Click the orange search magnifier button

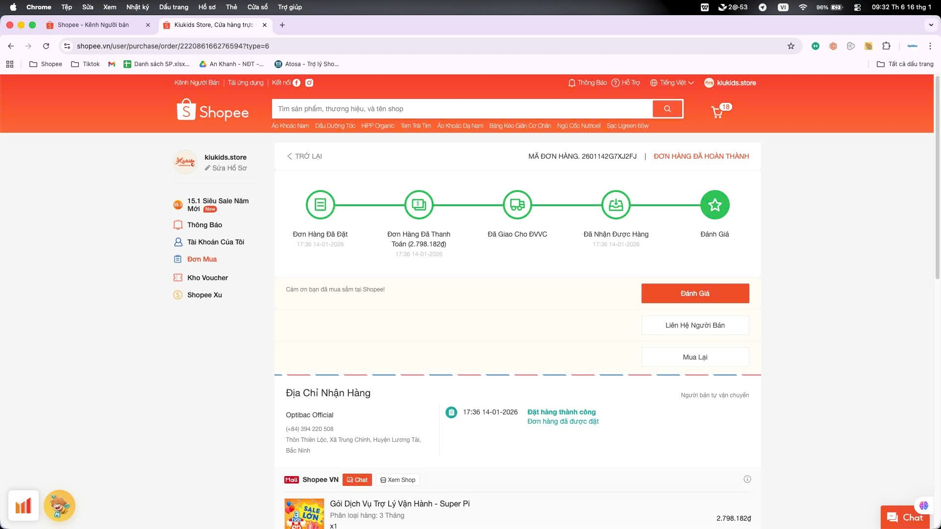pyautogui.click(x=667, y=109)
